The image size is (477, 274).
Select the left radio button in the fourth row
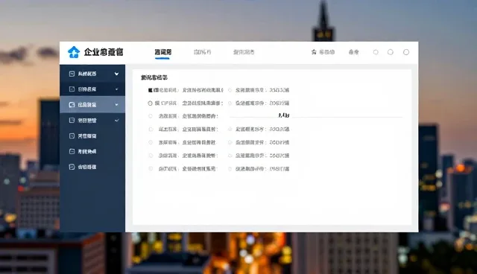[x=151, y=130]
